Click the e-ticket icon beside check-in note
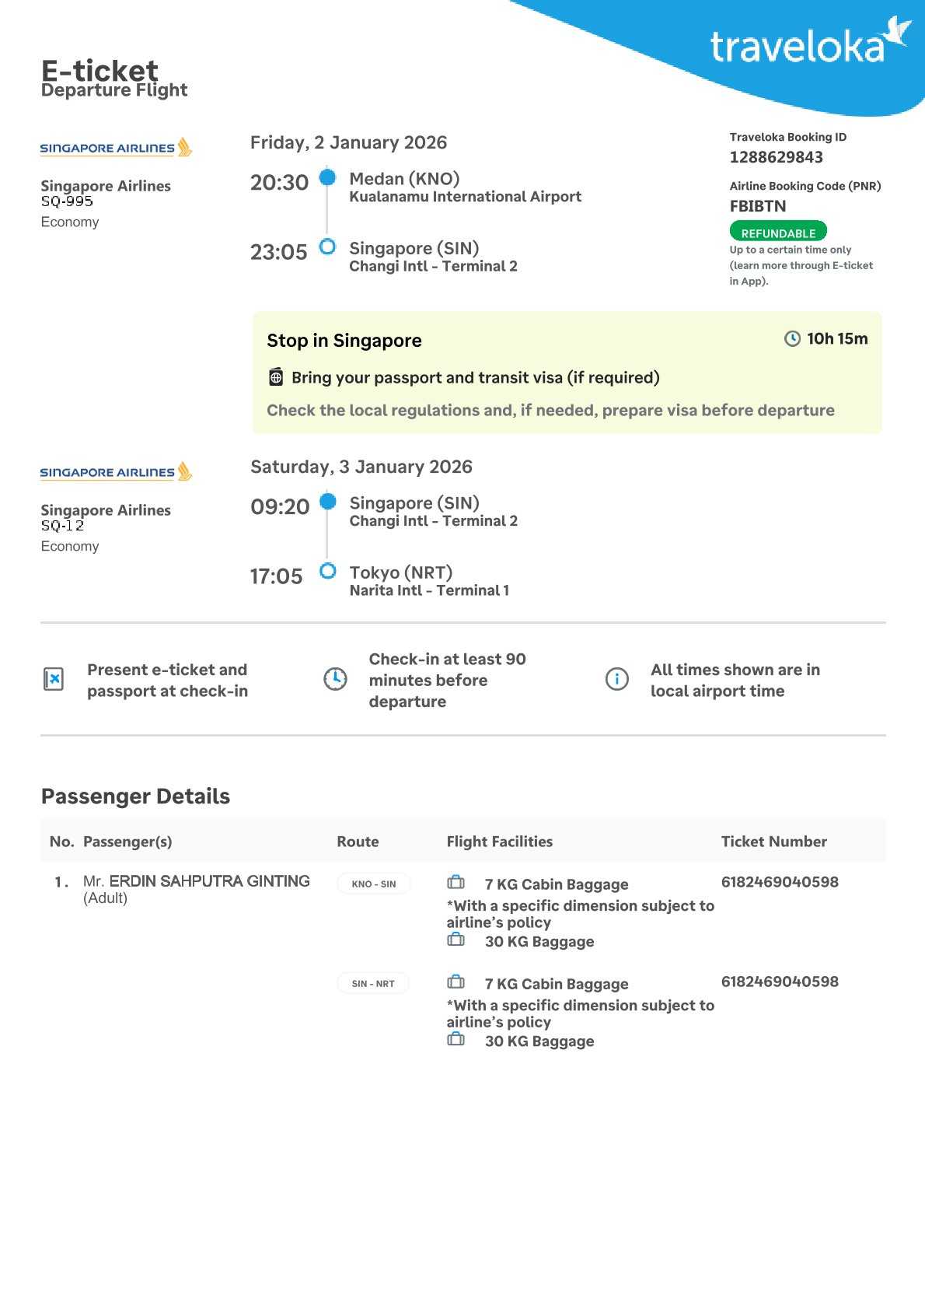 [54, 679]
